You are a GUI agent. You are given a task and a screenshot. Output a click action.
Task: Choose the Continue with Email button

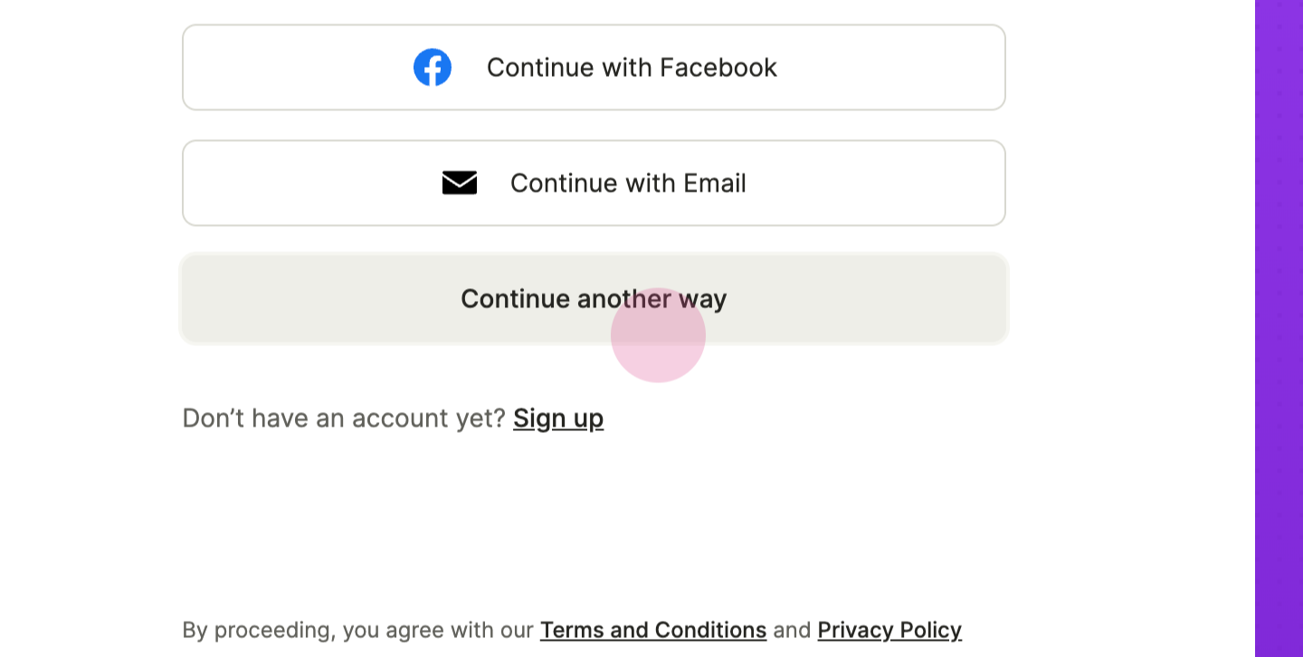click(594, 183)
